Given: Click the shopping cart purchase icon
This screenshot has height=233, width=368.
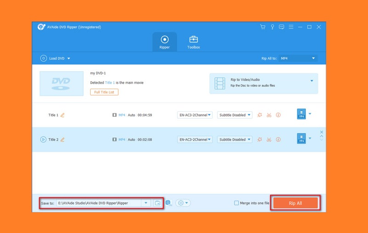Looking at the screenshot, I should (263, 27).
